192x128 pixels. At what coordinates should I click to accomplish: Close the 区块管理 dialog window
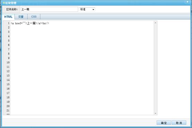187,2
